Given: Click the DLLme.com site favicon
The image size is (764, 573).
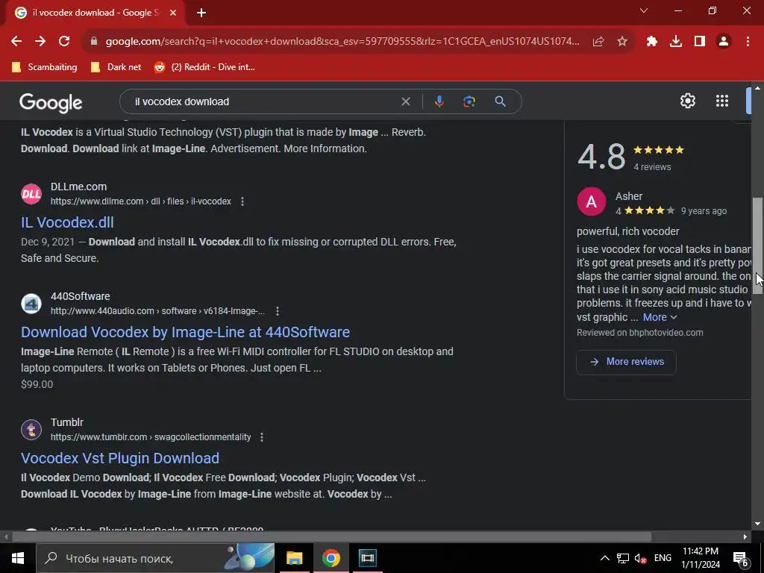Looking at the screenshot, I should click(31, 194).
